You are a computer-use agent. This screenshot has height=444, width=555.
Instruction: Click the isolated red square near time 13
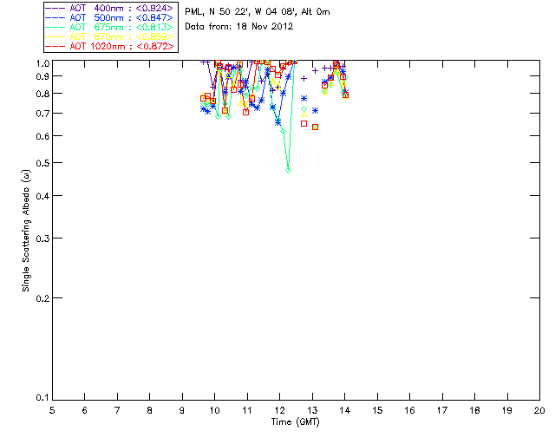315,127
